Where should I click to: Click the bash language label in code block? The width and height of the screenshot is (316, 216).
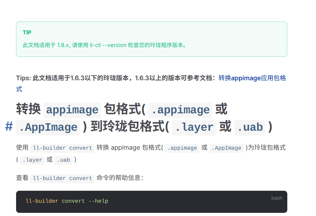tap(277, 198)
